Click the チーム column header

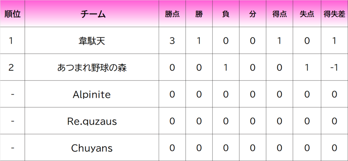tap(92, 14)
